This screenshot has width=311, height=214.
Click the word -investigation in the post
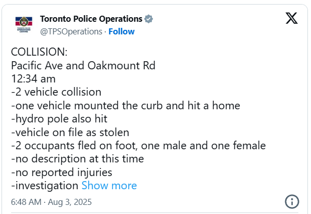(45, 185)
